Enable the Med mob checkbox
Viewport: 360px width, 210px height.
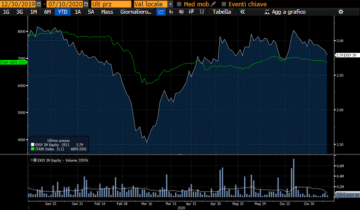tap(180, 4)
